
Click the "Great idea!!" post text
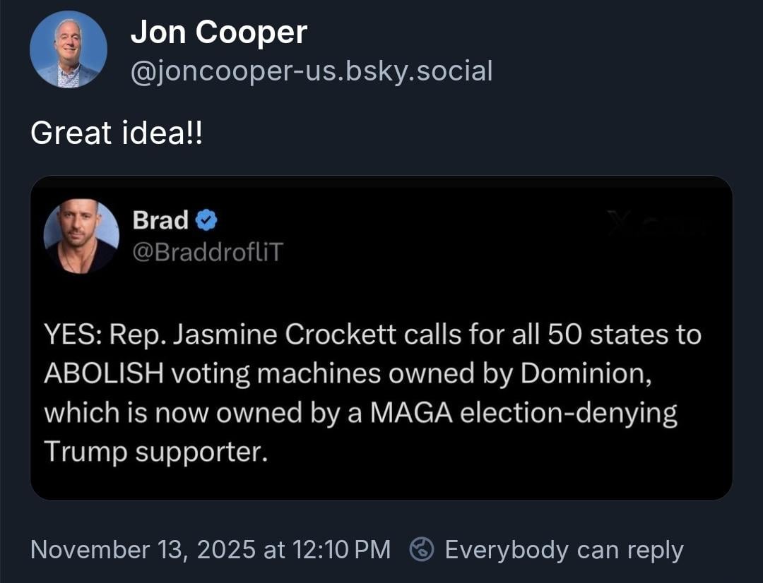116,133
